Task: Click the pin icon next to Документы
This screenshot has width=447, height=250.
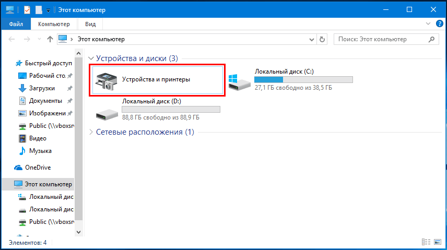Action: click(x=70, y=101)
